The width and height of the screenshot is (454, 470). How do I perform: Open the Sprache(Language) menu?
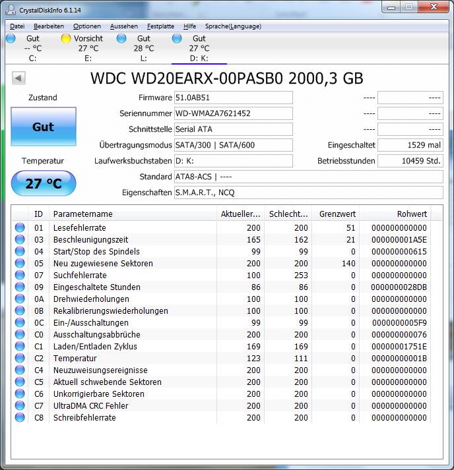pos(233,26)
